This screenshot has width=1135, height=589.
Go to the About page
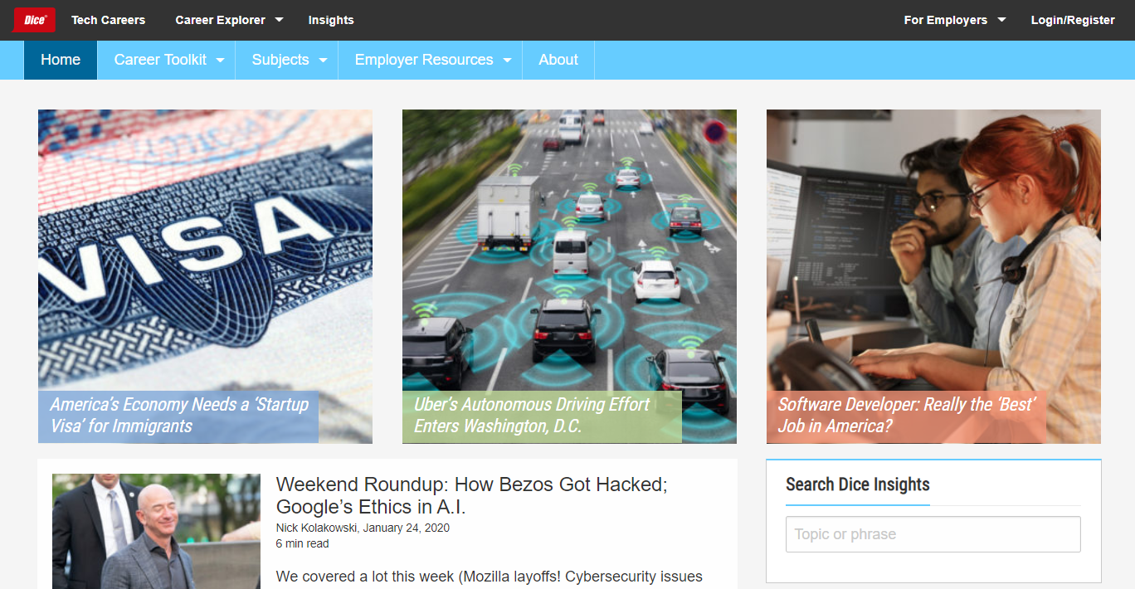558,60
